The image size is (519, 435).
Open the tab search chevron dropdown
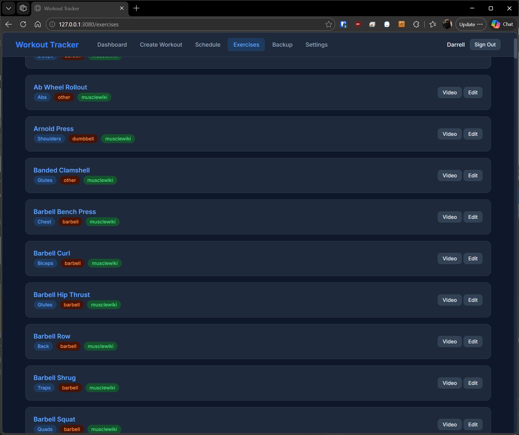coord(9,8)
